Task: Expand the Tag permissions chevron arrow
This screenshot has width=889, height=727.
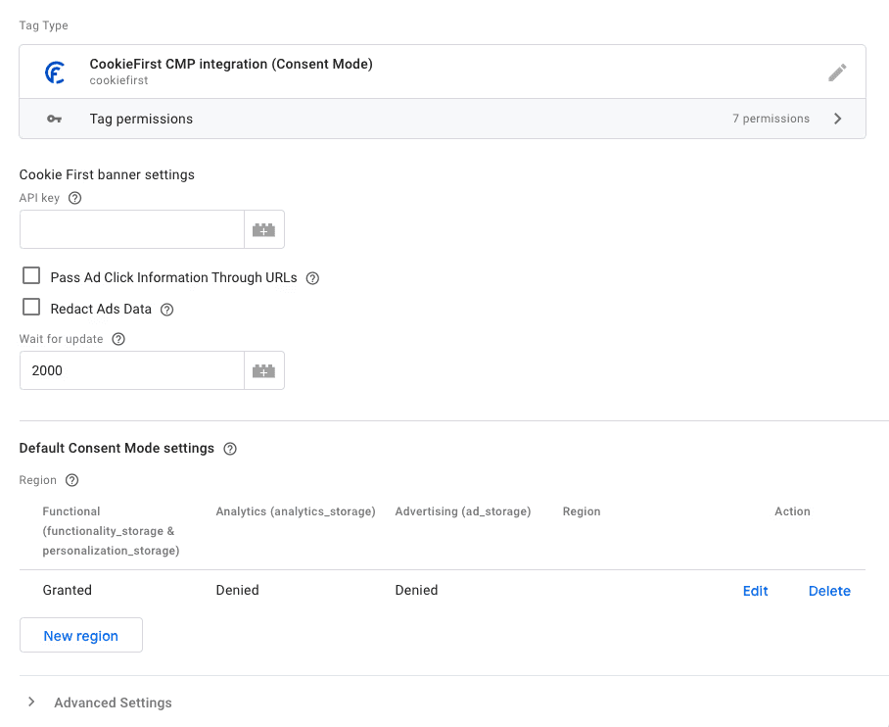Action: (837, 120)
